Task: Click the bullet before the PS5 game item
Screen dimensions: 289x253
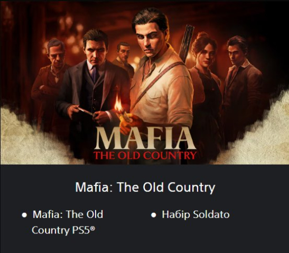Action: point(24,215)
